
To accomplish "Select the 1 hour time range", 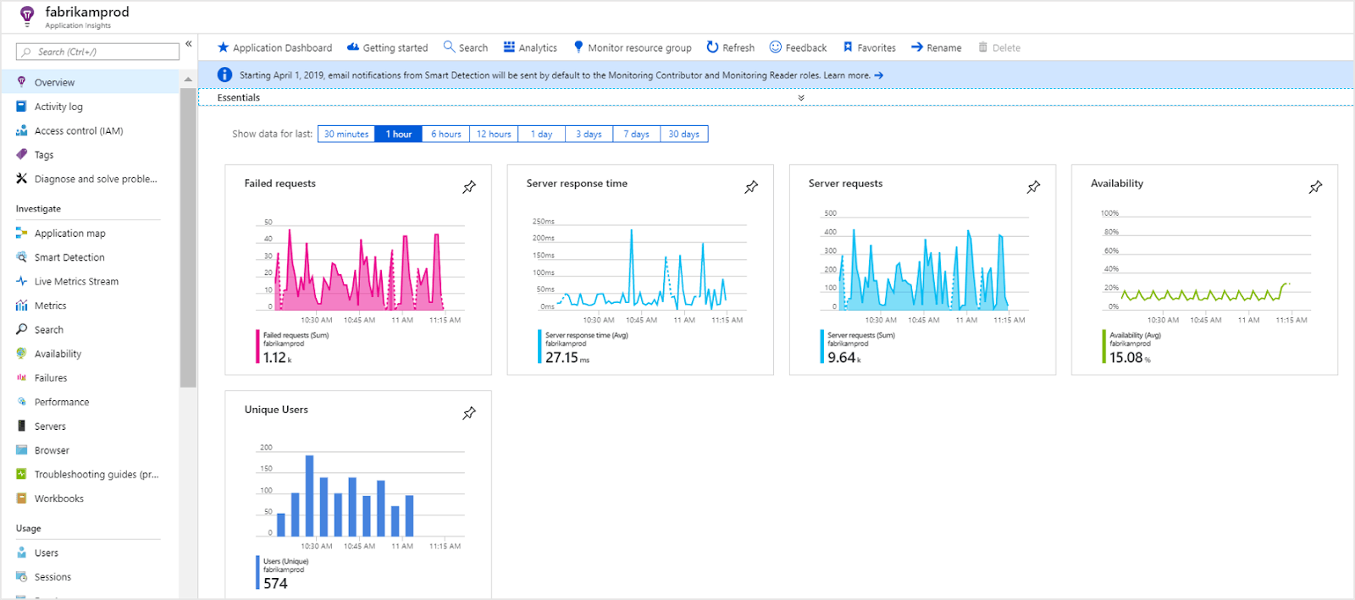I will pyautogui.click(x=398, y=134).
